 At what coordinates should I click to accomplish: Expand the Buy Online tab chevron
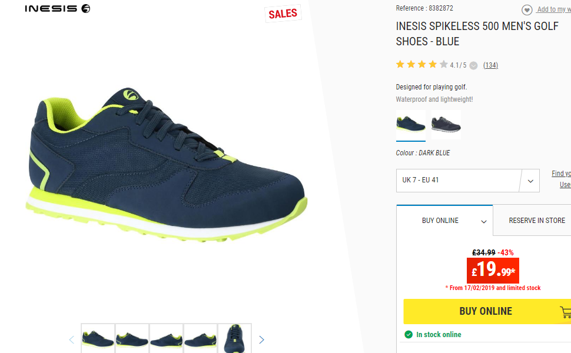[x=484, y=222]
